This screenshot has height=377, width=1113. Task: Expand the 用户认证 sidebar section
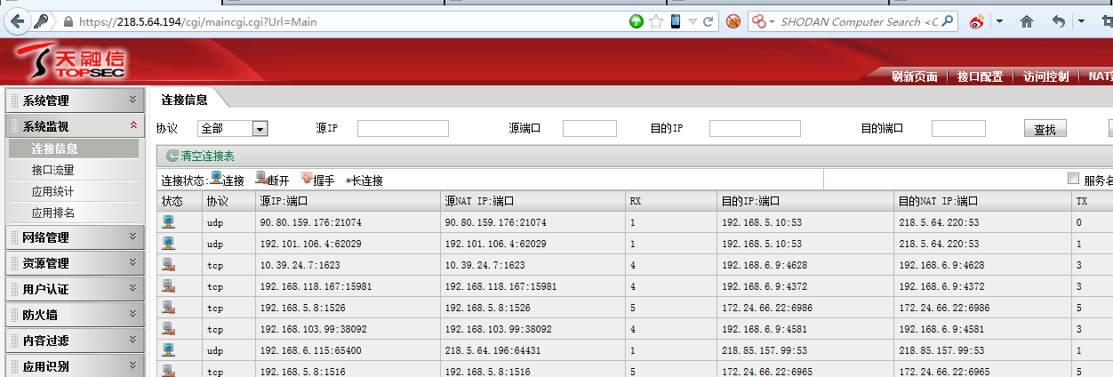pos(74,289)
